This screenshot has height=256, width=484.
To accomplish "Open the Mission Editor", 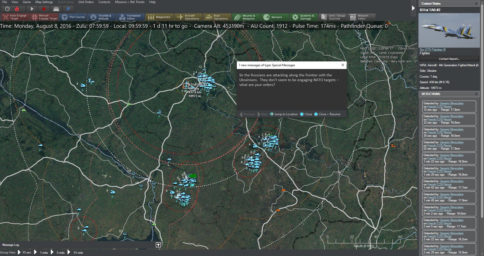I will click(x=361, y=17).
